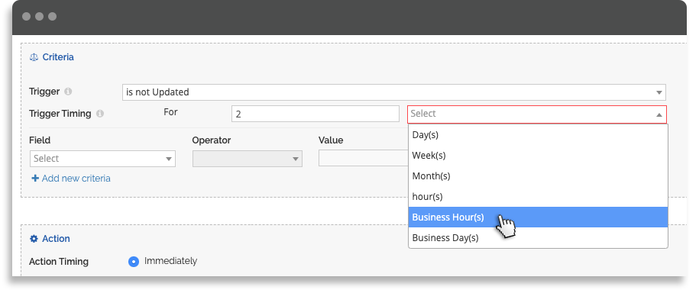Choose hour(s) from the timing list

click(x=538, y=196)
